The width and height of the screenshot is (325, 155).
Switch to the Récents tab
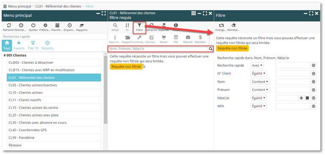tap(47, 45)
